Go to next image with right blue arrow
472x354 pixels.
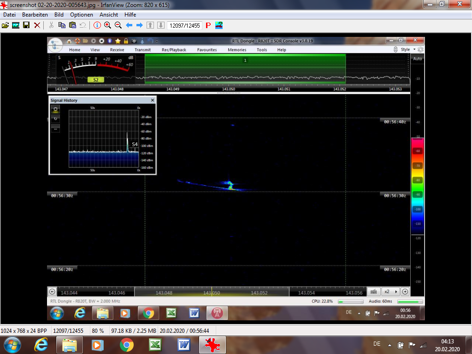(x=139, y=25)
